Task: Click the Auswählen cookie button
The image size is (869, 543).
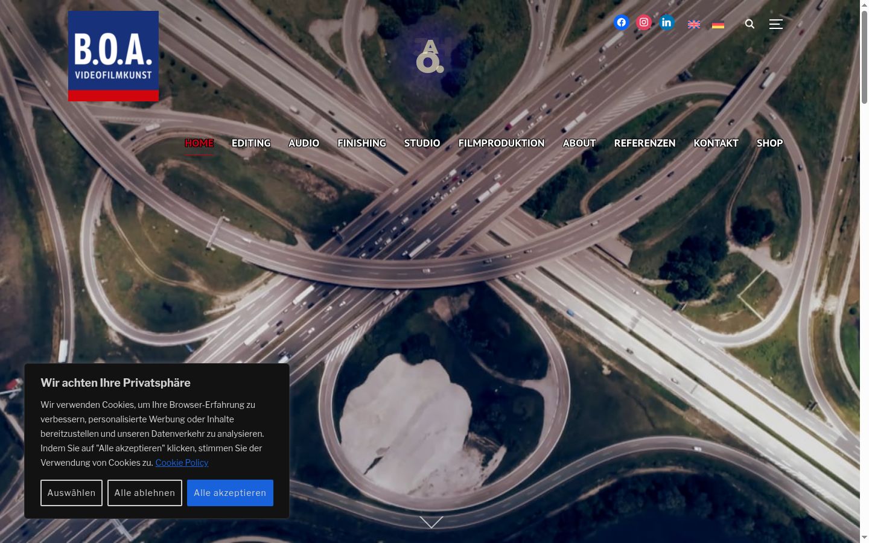Action: [71, 493]
